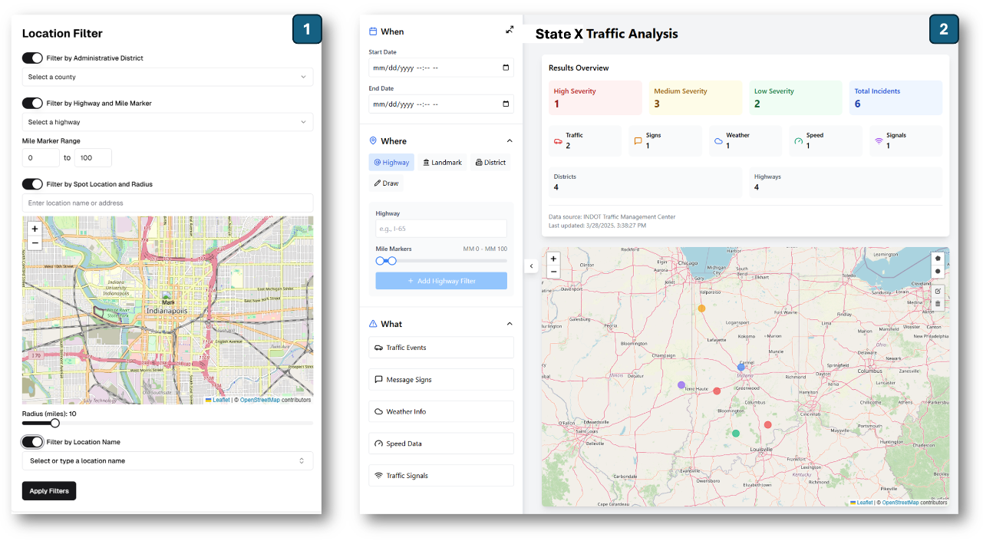Open the Select a highway dropdown

167,122
